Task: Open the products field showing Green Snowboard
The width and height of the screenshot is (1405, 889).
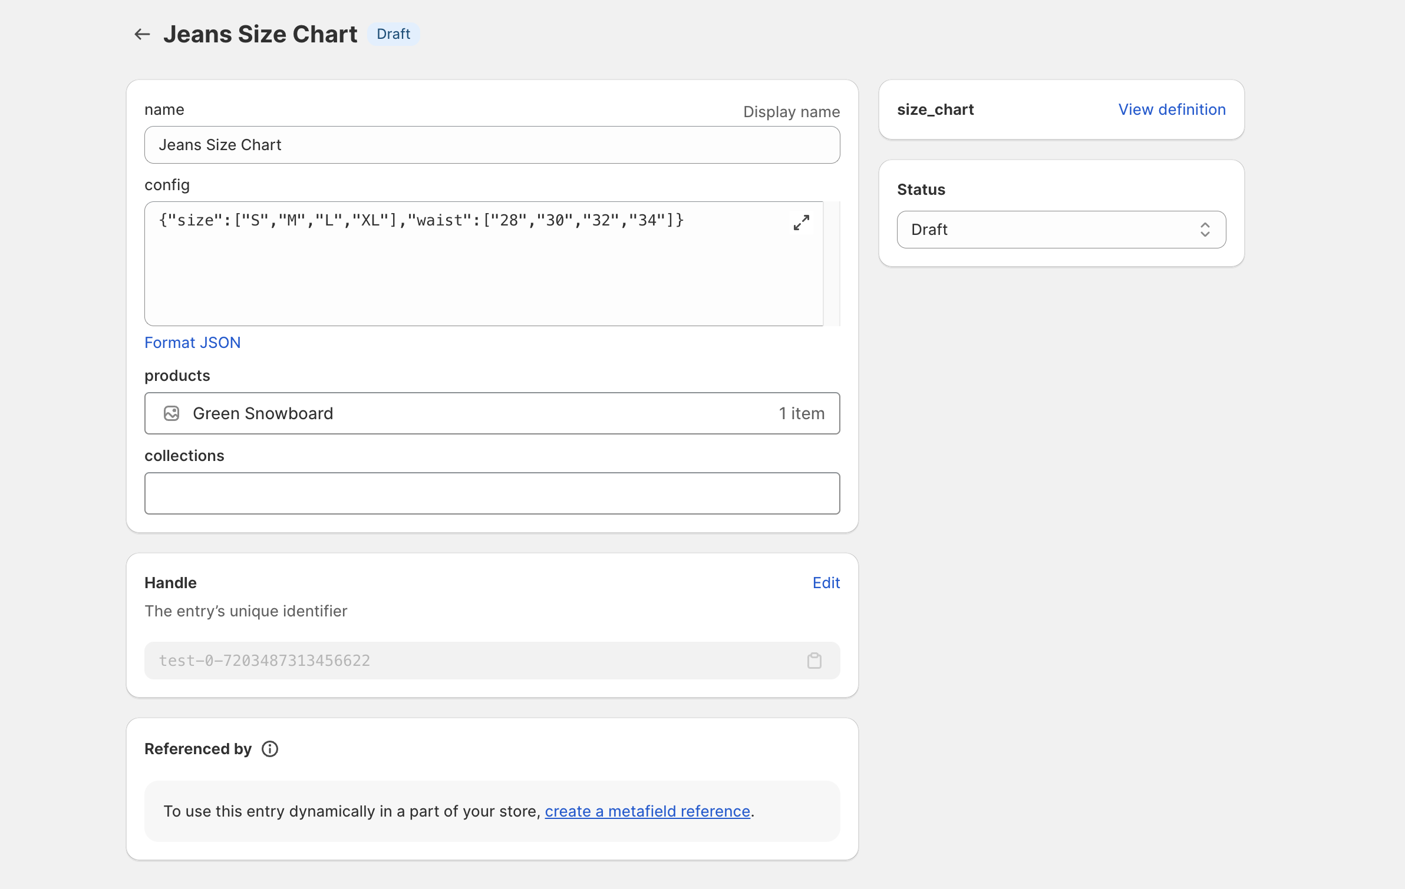Action: click(x=471, y=413)
